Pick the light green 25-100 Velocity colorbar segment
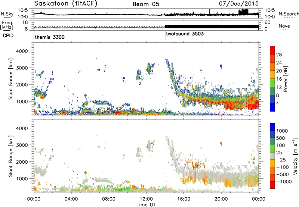Image resolution: width=299 pixels, height=207 pixels. click(x=272, y=149)
